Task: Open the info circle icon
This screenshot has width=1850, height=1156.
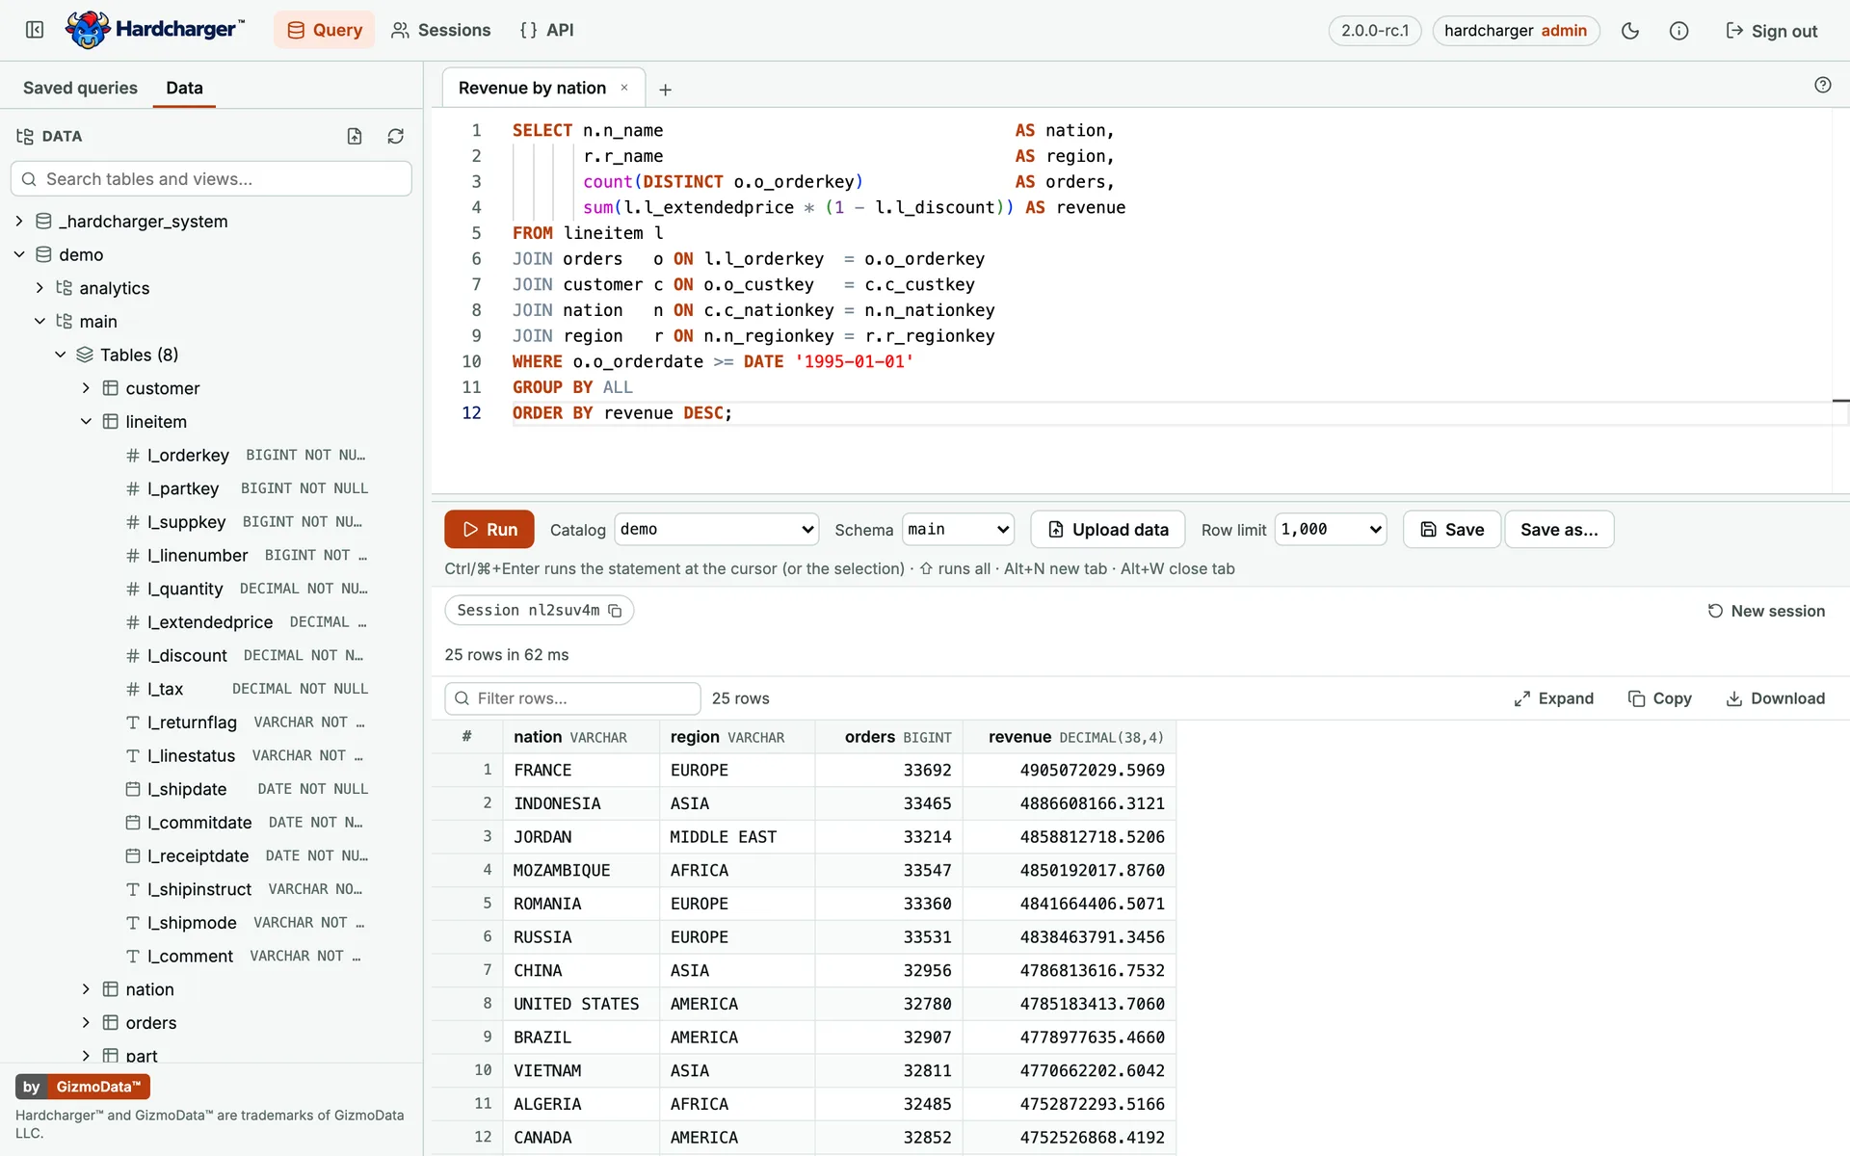Action: (x=1678, y=31)
